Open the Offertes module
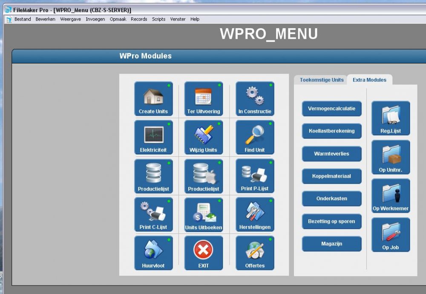Image resolution: width=426 pixels, height=294 pixels. click(255, 253)
